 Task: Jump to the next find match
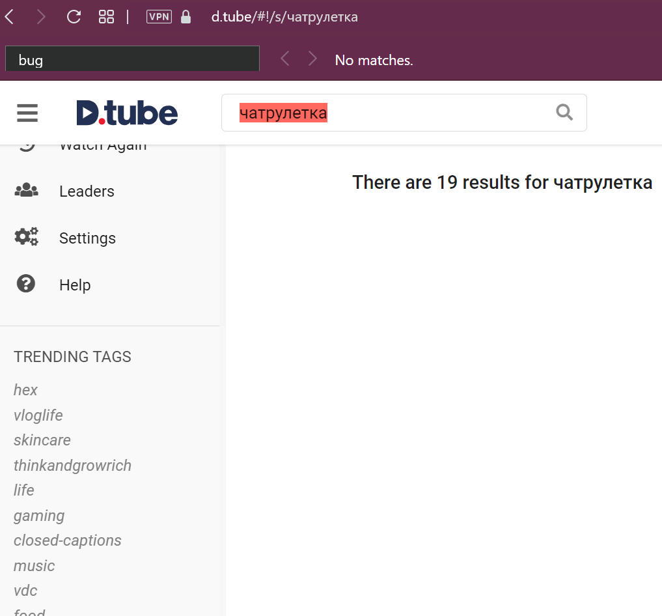click(312, 59)
